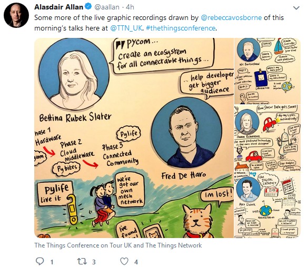Click the image caption about Things Conference

point(118,245)
